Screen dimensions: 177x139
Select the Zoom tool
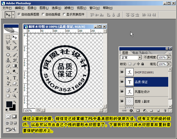click(15, 96)
